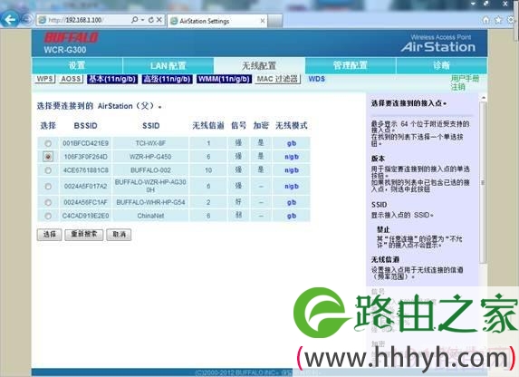
Task: Click BSSID 0024A5F017A2 cell
Action: (86, 186)
